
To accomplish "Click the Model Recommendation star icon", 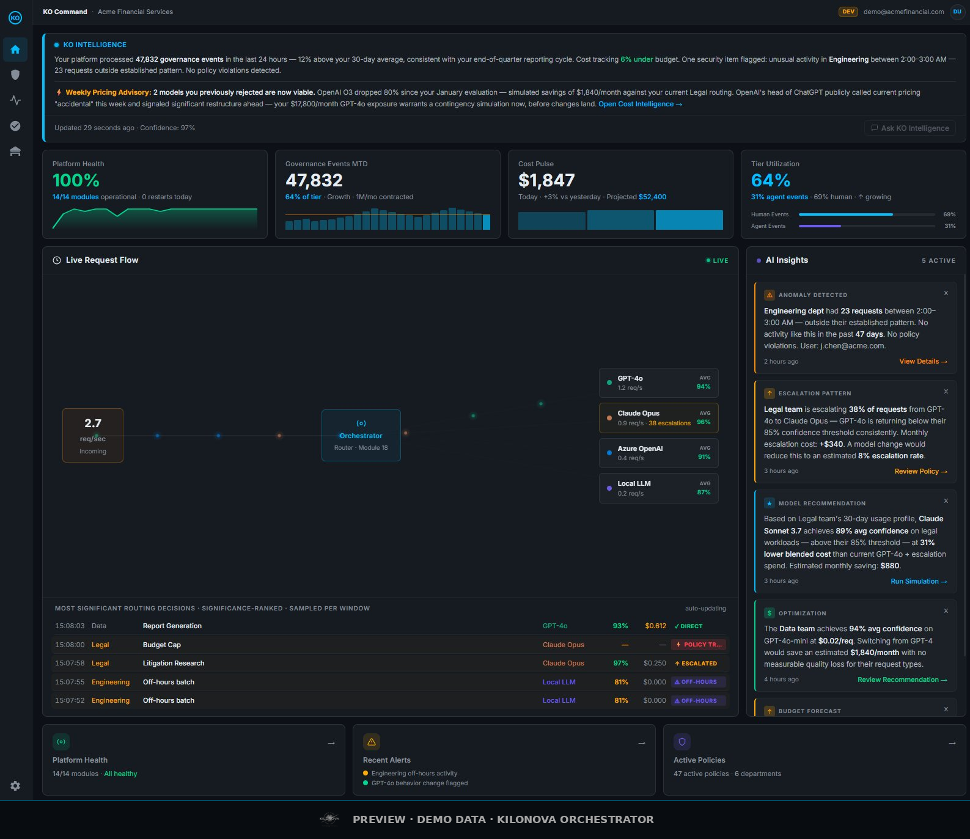I will point(770,504).
